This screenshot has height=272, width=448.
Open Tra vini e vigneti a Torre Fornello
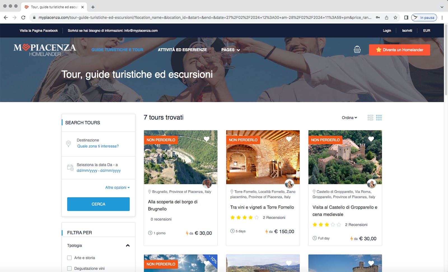(262, 207)
